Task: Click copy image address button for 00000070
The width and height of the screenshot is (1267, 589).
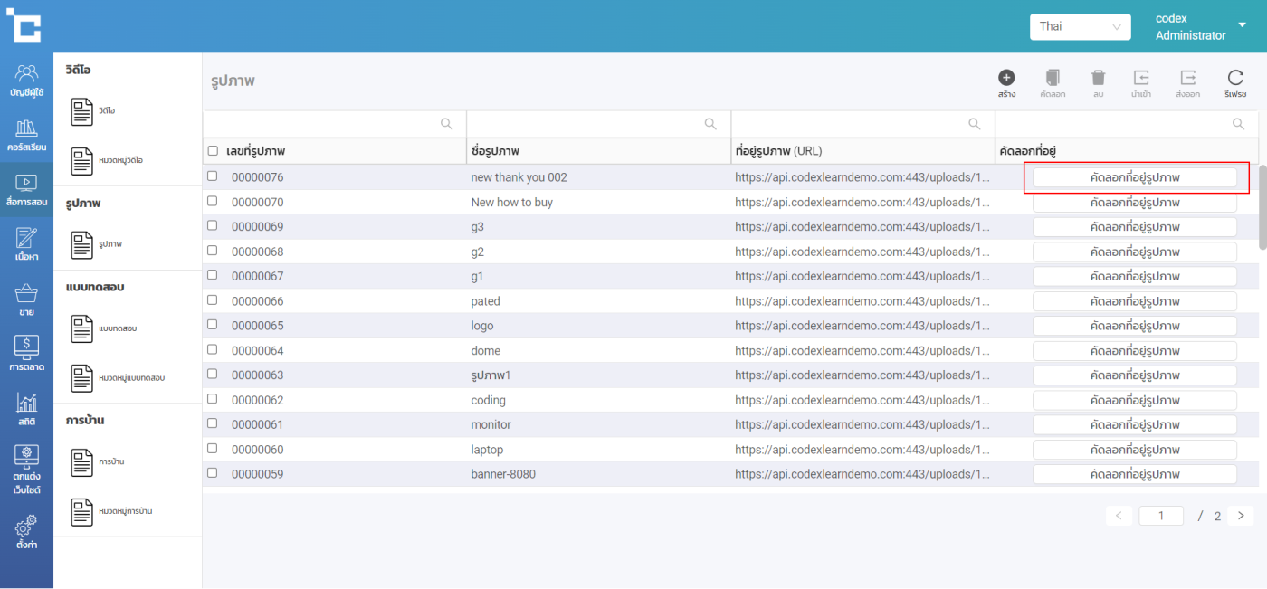Action: (x=1134, y=203)
